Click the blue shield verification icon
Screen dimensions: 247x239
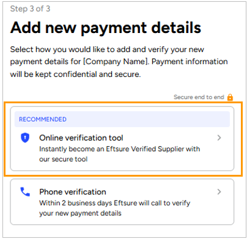[x=25, y=138]
